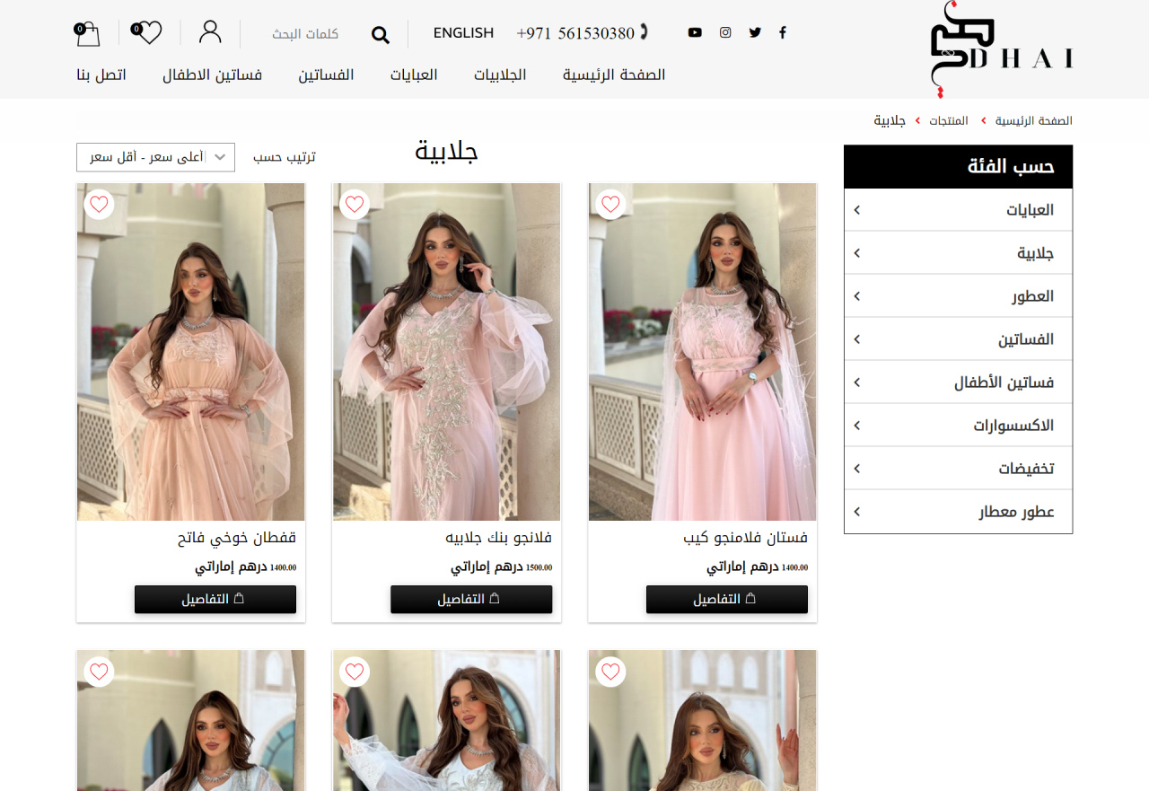
Task: Switch language to ENGLISH
Action: (463, 33)
